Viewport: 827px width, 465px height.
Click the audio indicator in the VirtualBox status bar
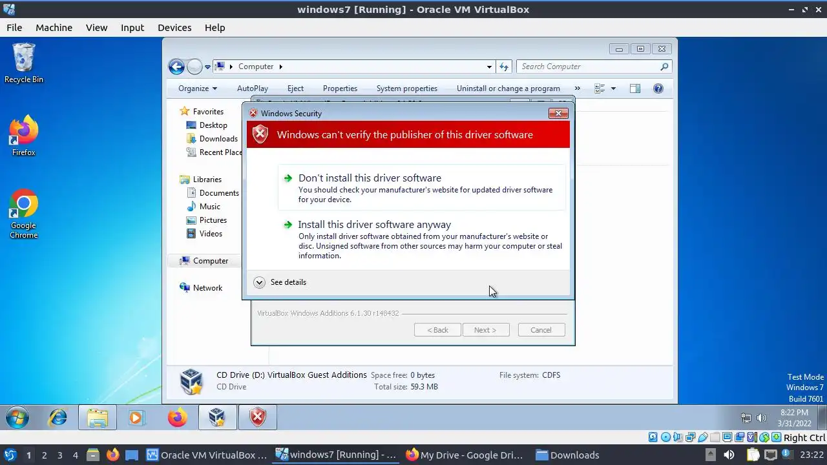click(x=678, y=437)
